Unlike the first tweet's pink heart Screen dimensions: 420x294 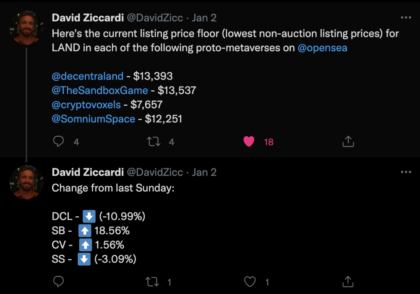pyautogui.click(x=249, y=142)
